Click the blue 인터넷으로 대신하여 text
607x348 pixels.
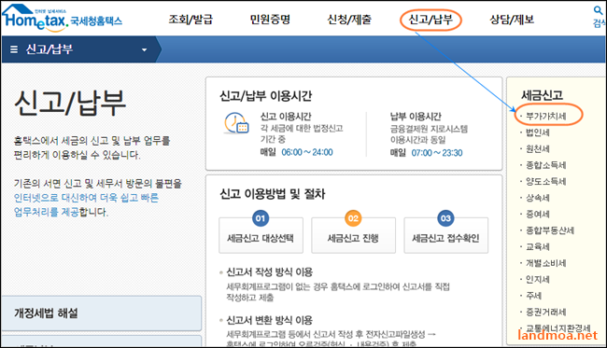tap(55, 198)
